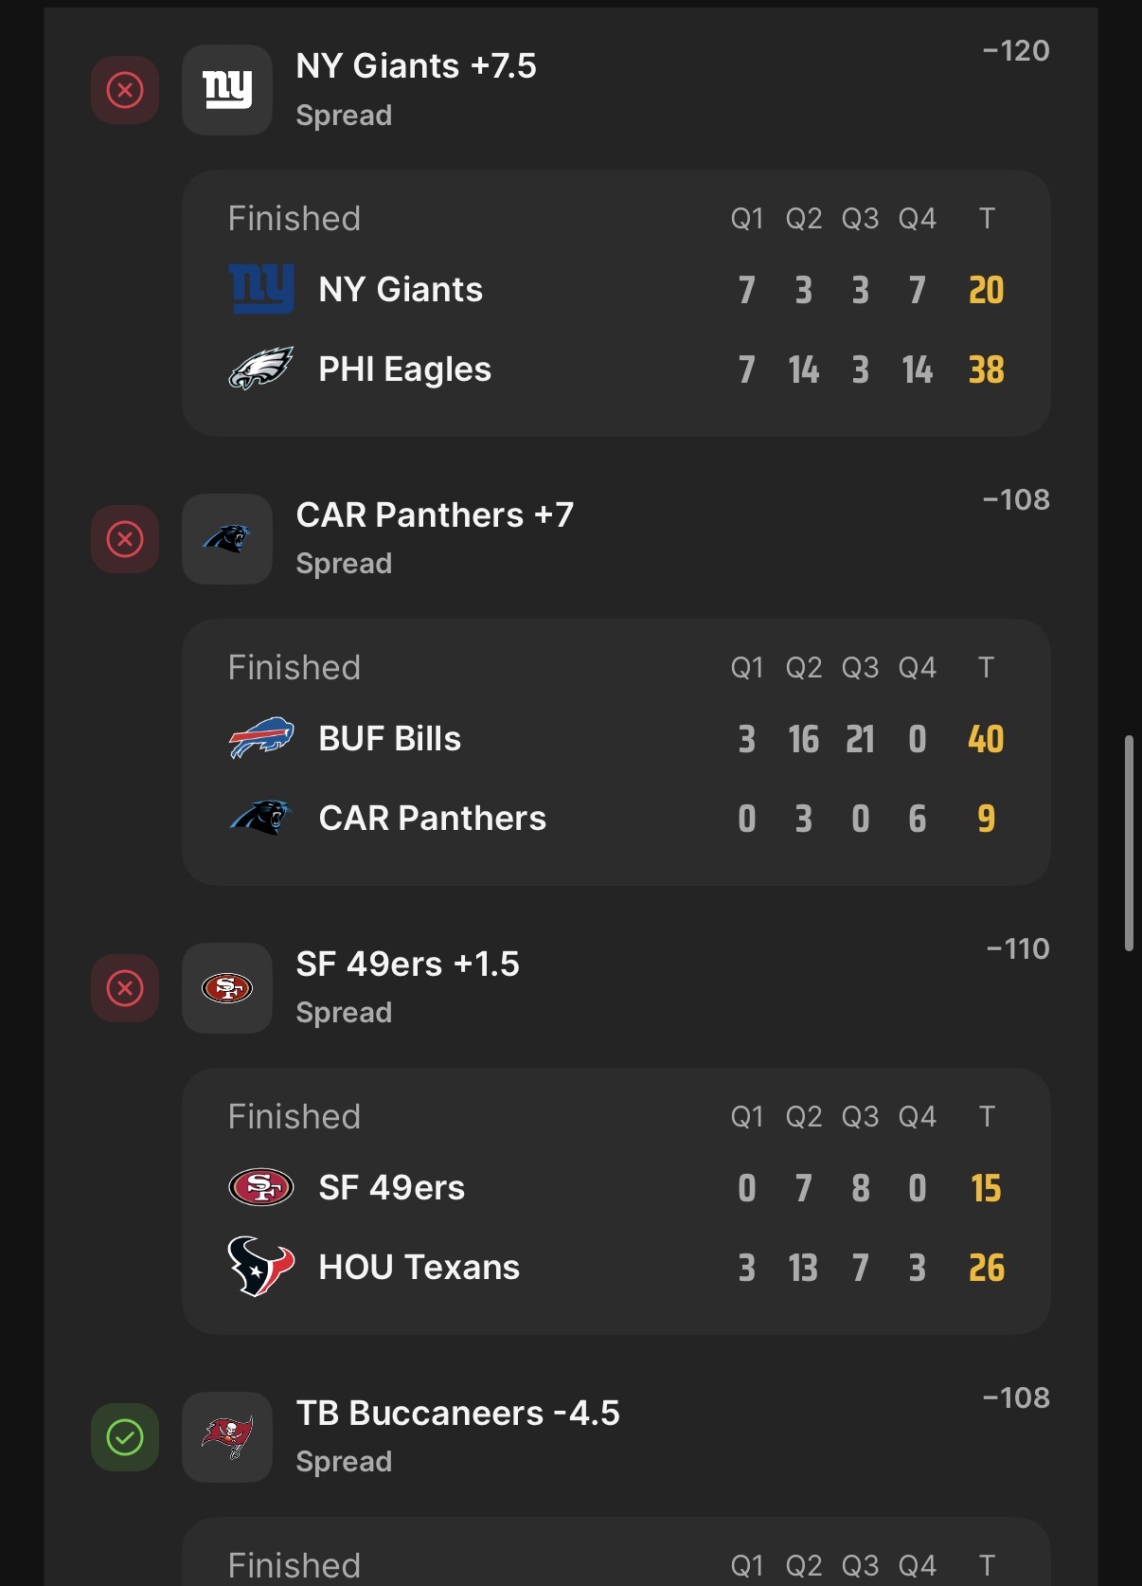Click the SF 49ers lost-bet X icon

[125, 988]
